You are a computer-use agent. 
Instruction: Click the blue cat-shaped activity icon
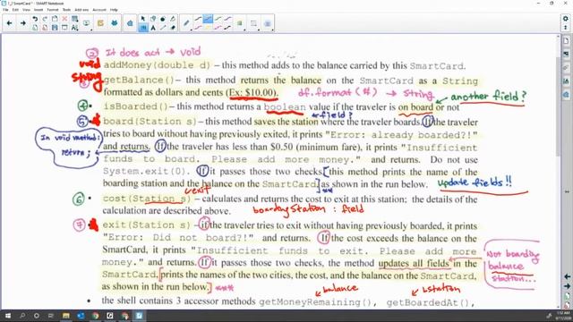tap(115, 23)
